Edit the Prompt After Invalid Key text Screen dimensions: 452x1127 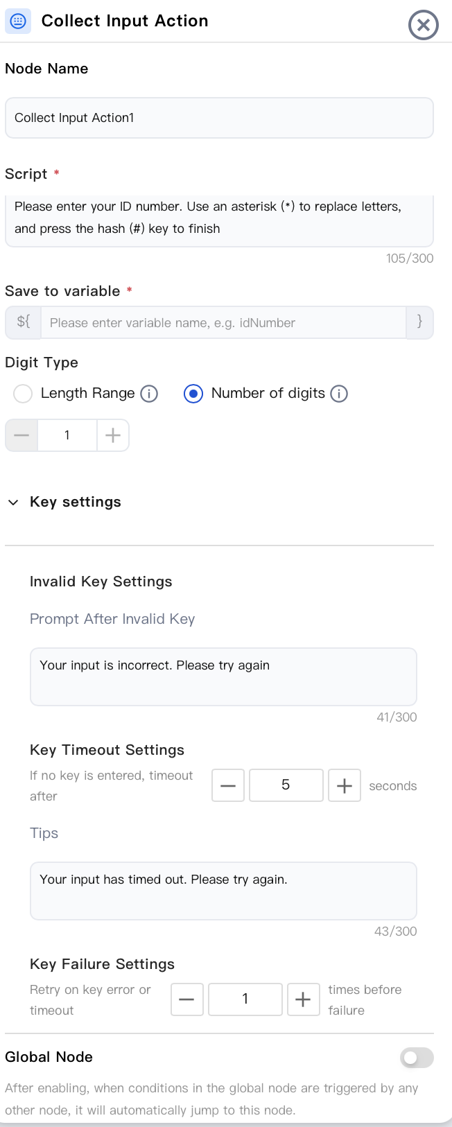pos(223,676)
